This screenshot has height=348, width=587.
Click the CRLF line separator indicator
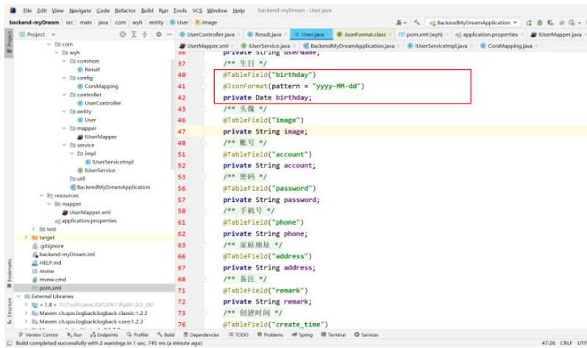point(566,343)
